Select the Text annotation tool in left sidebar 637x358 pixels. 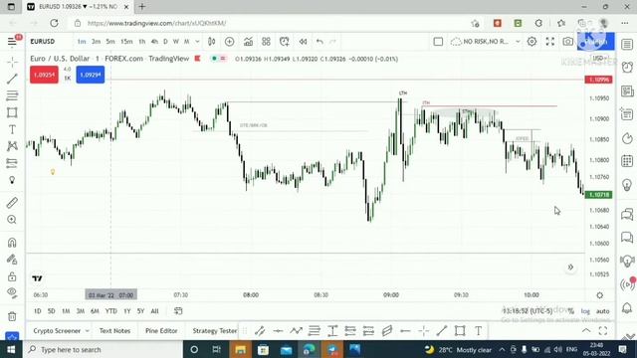coord(12,129)
